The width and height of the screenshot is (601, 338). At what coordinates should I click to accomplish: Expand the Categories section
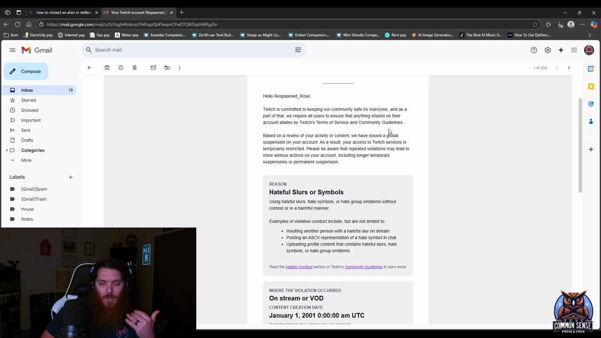click(7, 150)
